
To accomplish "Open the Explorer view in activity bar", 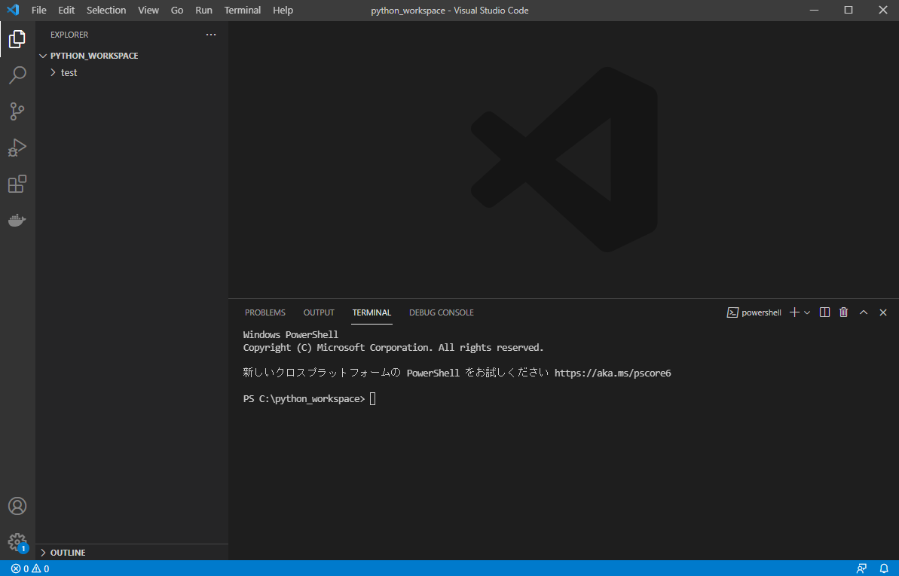I will pos(17,39).
